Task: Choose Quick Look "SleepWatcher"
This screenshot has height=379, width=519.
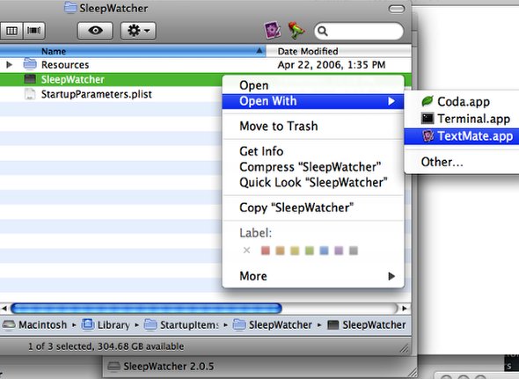Action: 313,182
